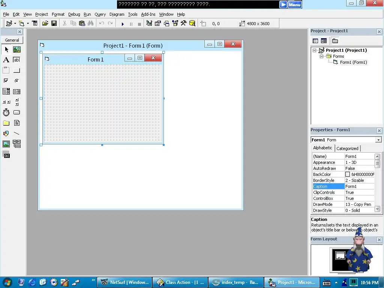Screen dimensions: 384x288
Task: Select the DriveListBox control tool
Action: (17, 112)
